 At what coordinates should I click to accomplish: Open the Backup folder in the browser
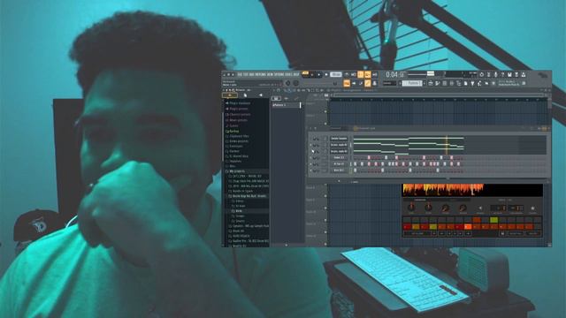coord(234,132)
